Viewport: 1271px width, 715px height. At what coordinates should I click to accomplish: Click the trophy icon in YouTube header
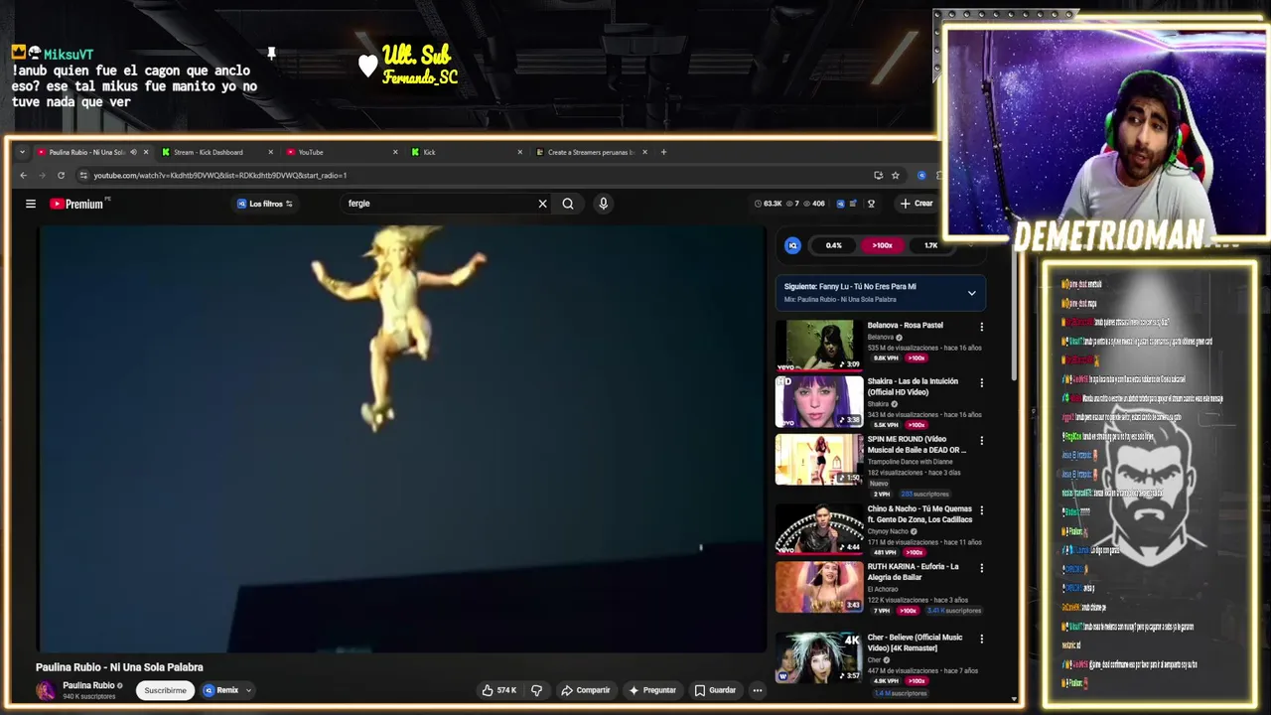pyautogui.click(x=871, y=204)
